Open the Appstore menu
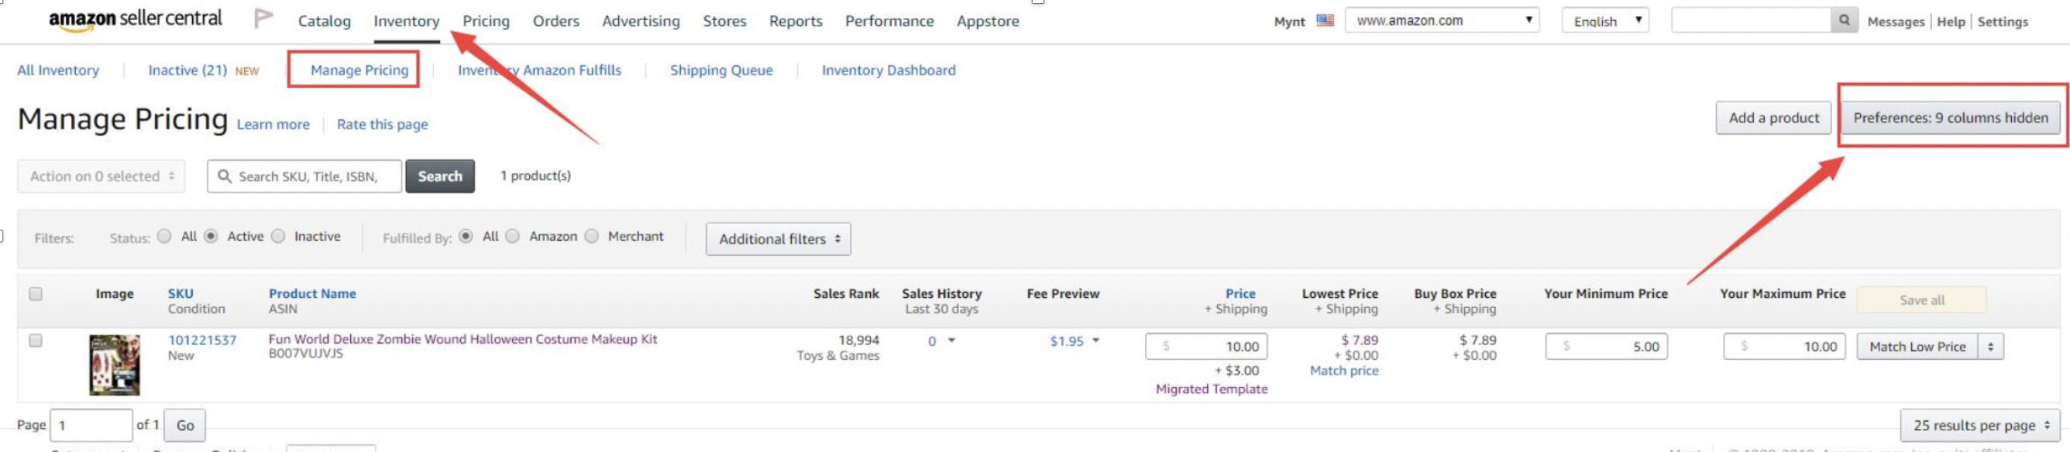Screen dimensions: 2070x452 click(988, 21)
